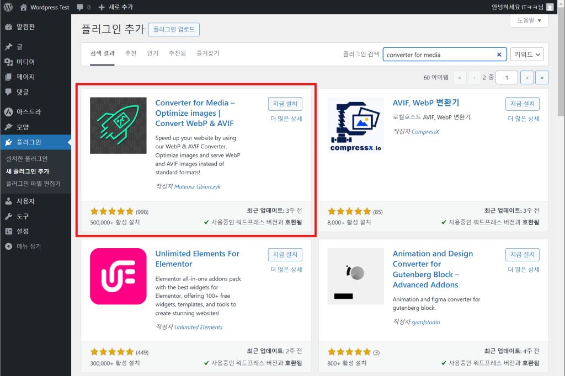The height and width of the screenshot is (376, 565).
Task: Install Animation and Design Converter plugin
Action: coord(523,255)
